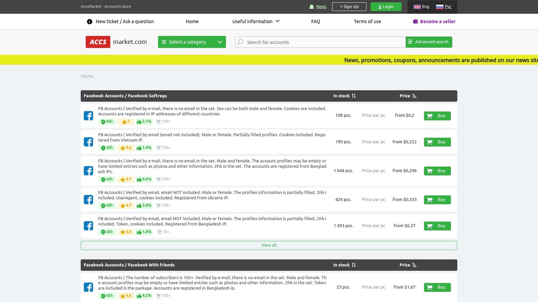This screenshot has height=302, width=538.
Task: Open Advanced search
Action: tap(429, 42)
